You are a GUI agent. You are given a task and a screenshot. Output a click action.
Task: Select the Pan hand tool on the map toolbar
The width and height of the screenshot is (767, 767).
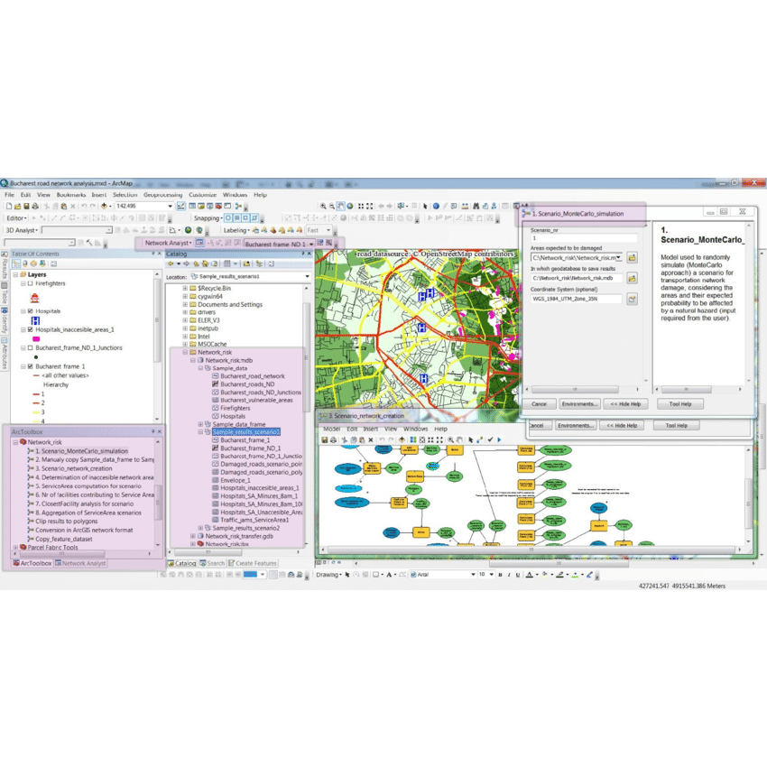[x=340, y=207]
